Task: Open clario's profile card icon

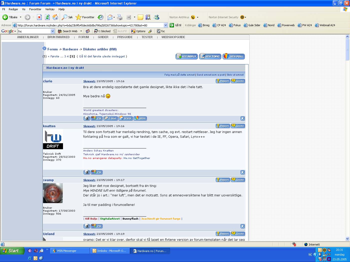Action: click(x=87, y=118)
